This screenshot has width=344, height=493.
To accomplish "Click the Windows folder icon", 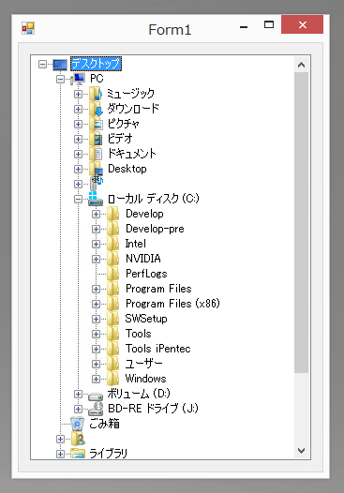I will [112, 379].
